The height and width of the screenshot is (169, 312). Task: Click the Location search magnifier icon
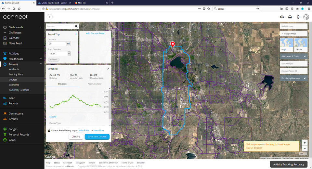click(76, 26)
